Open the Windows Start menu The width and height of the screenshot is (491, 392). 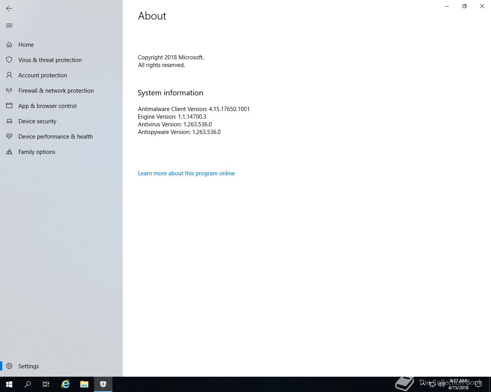click(9, 384)
